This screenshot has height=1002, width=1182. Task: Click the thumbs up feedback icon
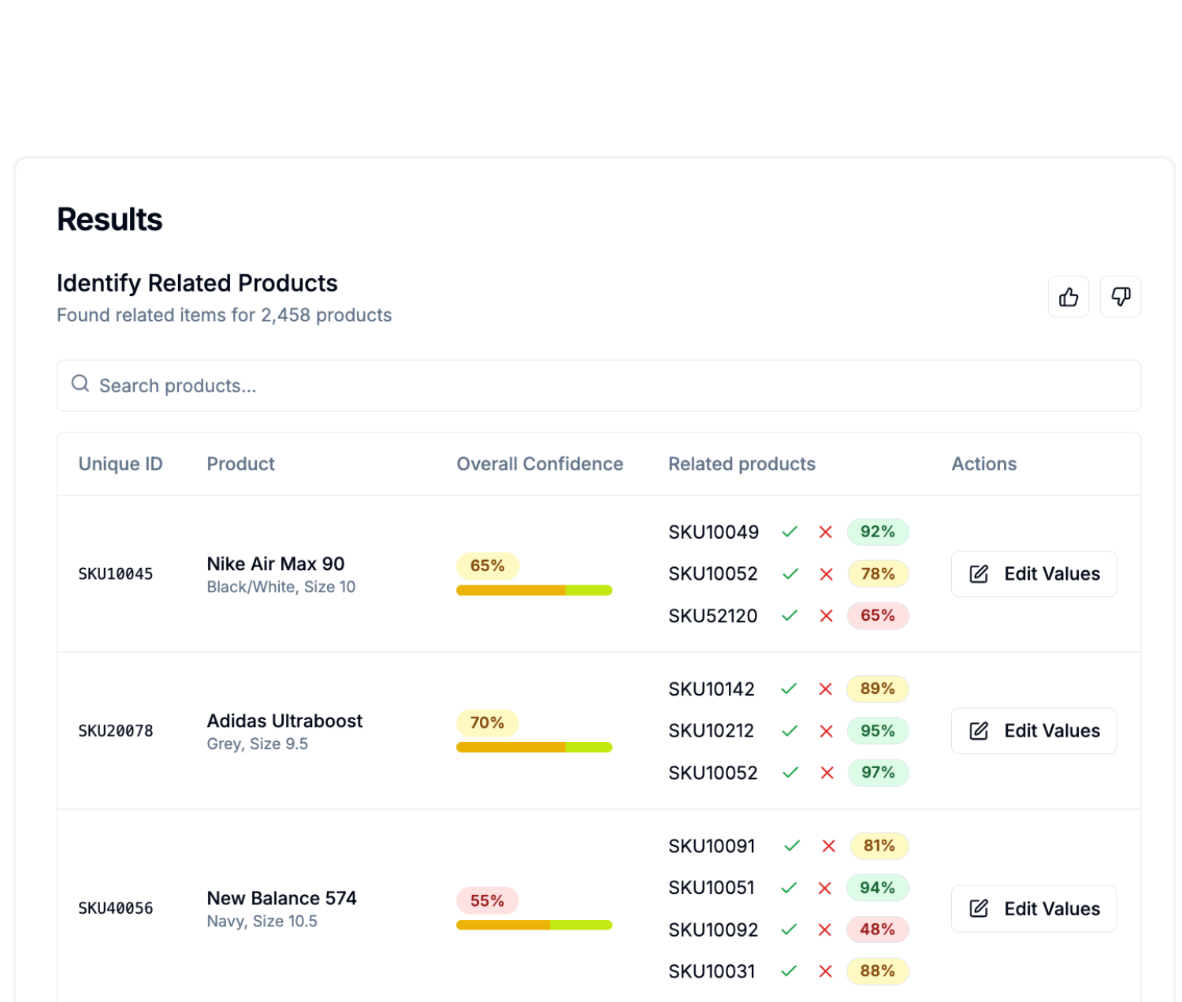(1069, 297)
